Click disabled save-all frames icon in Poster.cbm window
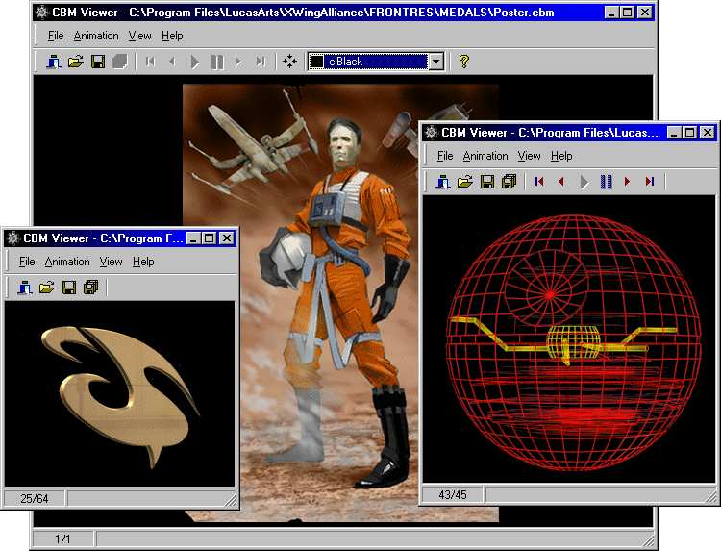Screen dimensions: 721x551 coord(119,62)
